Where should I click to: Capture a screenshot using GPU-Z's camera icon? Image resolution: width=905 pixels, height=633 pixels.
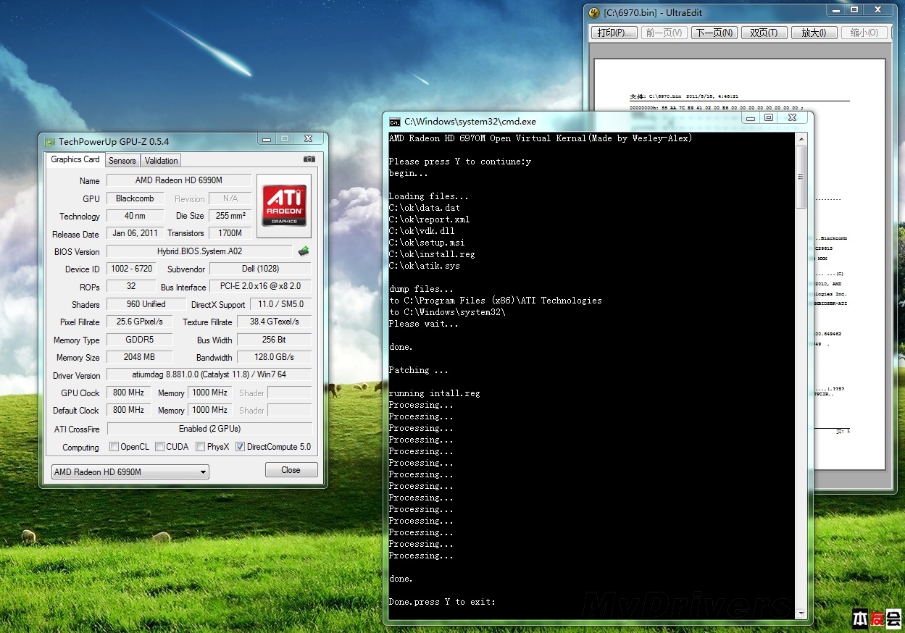tap(309, 159)
